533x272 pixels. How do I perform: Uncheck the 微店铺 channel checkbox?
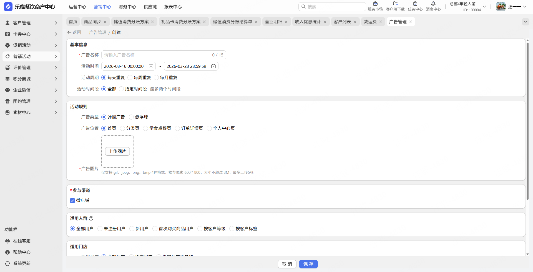[x=72, y=201]
